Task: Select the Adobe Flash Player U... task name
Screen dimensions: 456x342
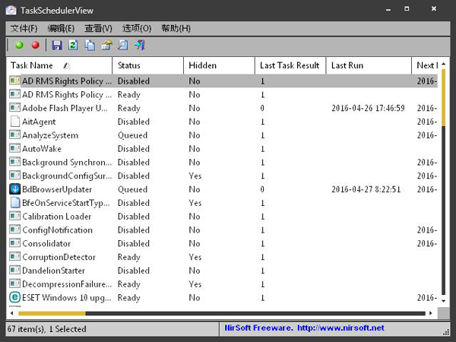Action: coord(65,108)
